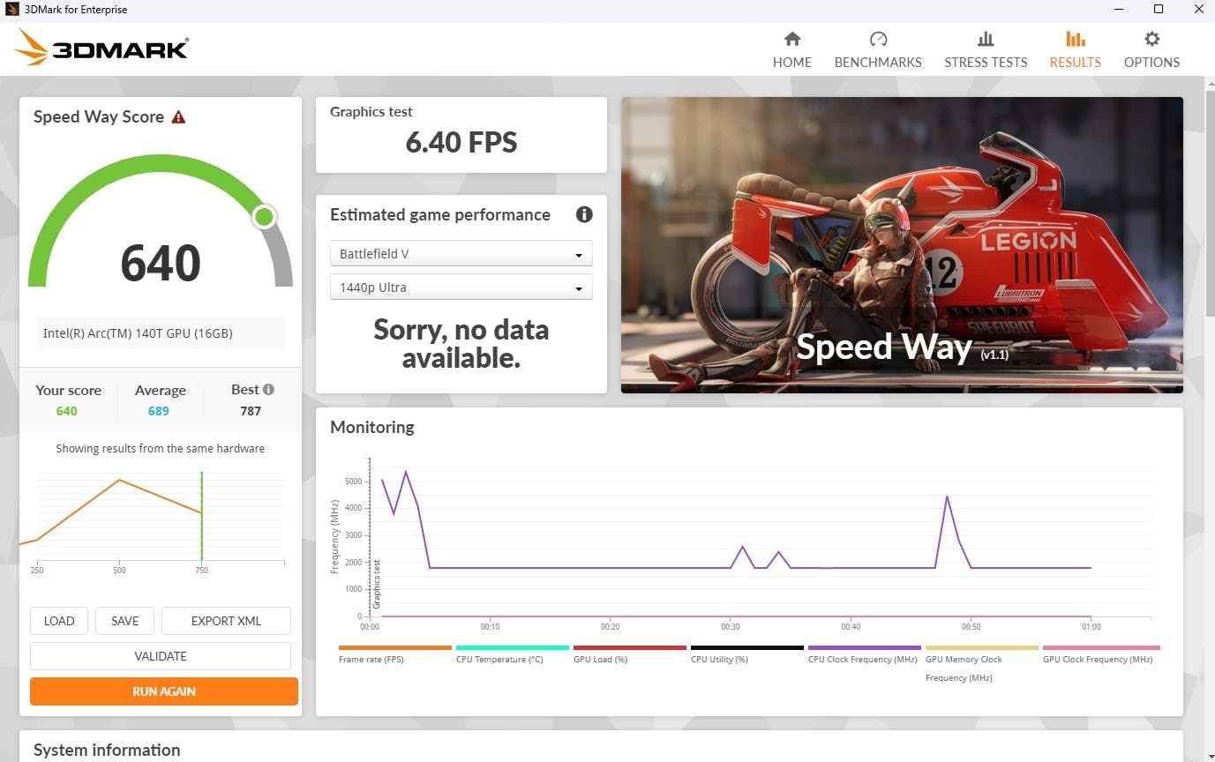Viewport: 1215px width, 762px height.
Task: Click the Monitoring heading
Action: pyautogui.click(x=372, y=427)
